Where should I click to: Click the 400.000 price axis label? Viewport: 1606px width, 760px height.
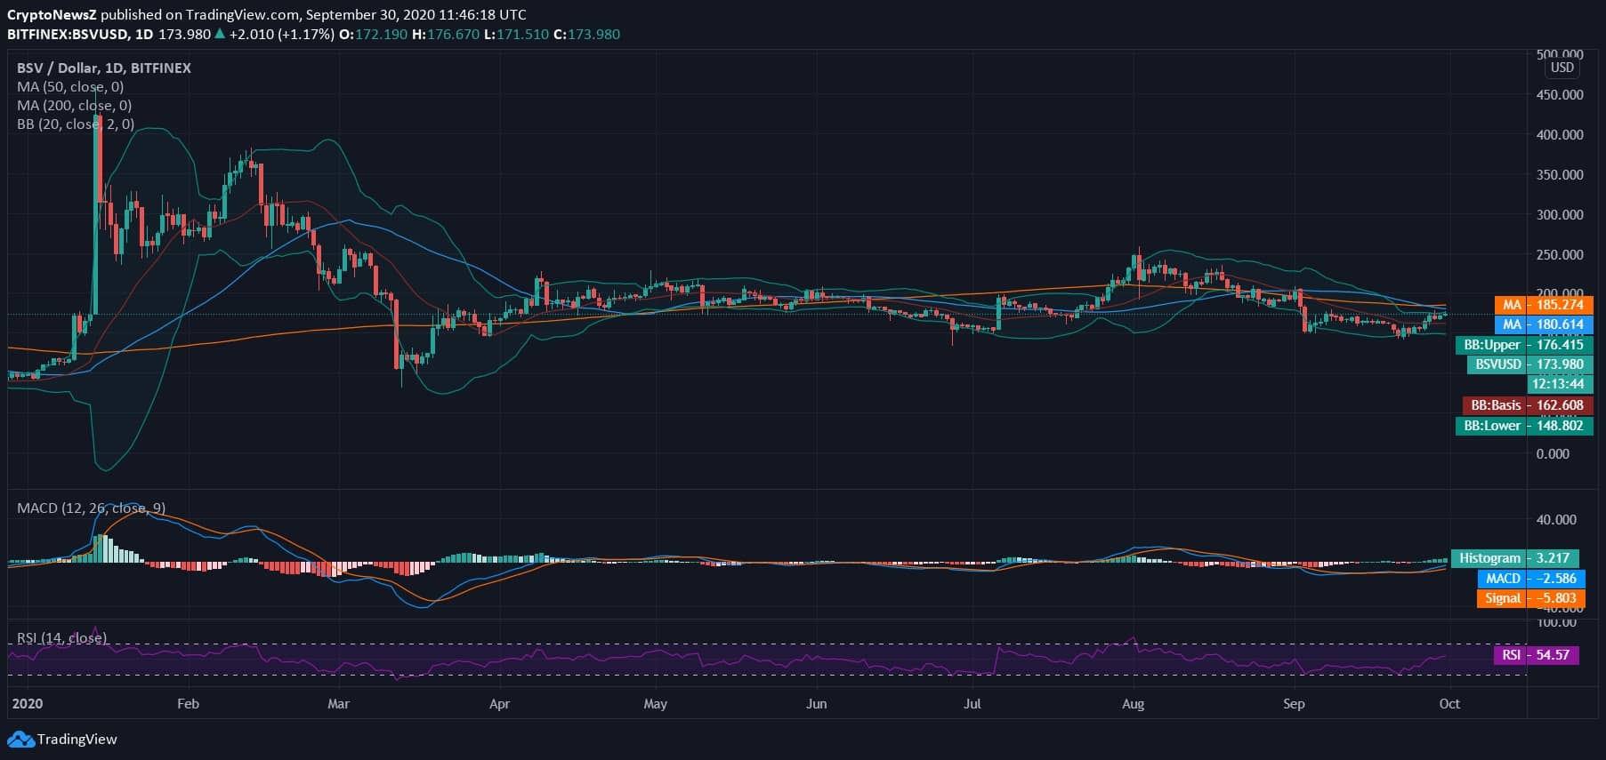click(1560, 134)
